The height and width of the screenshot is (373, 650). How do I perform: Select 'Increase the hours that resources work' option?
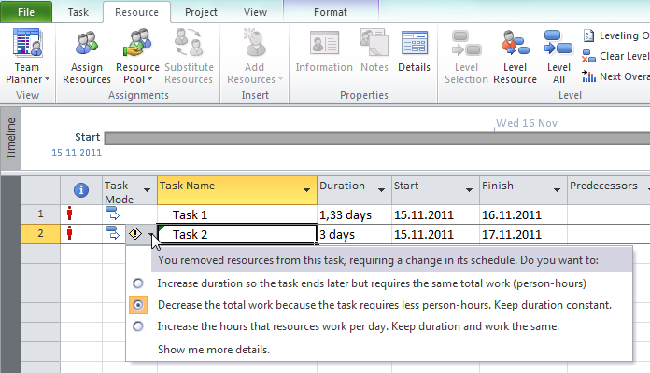(139, 326)
